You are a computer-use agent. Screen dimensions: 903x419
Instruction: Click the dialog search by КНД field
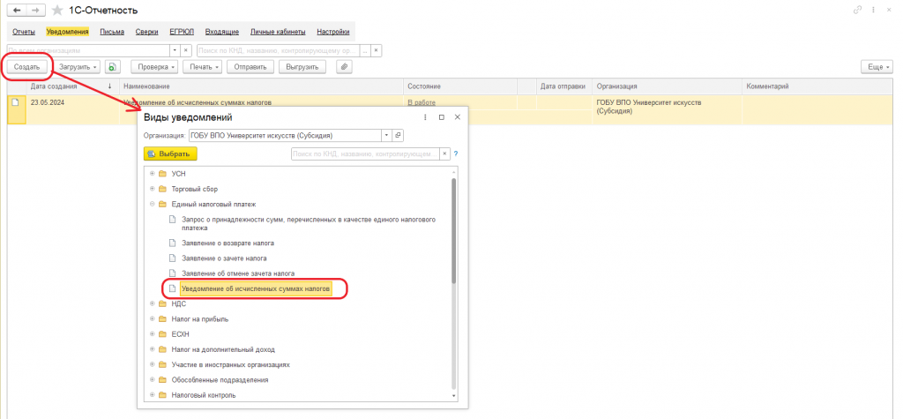[x=366, y=153]
